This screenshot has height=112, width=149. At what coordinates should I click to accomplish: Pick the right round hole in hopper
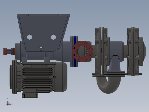coord(53,37)
